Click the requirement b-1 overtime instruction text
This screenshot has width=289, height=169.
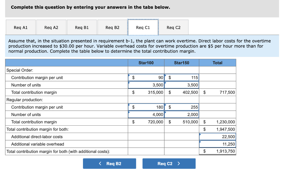coord(139,46)
